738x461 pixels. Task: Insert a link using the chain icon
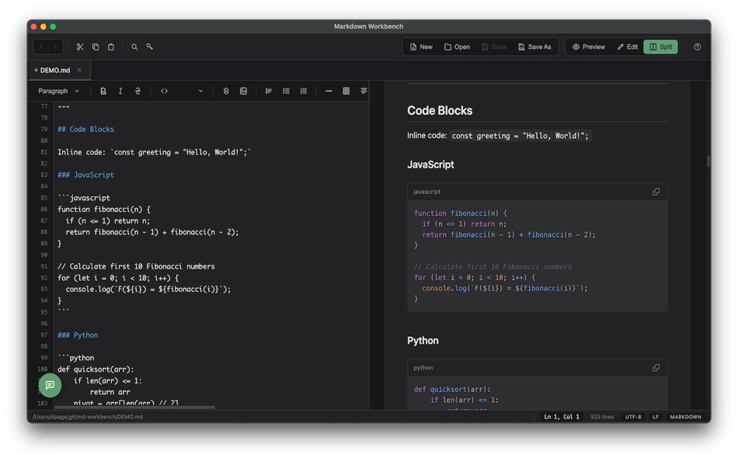[x=225, y=91]
